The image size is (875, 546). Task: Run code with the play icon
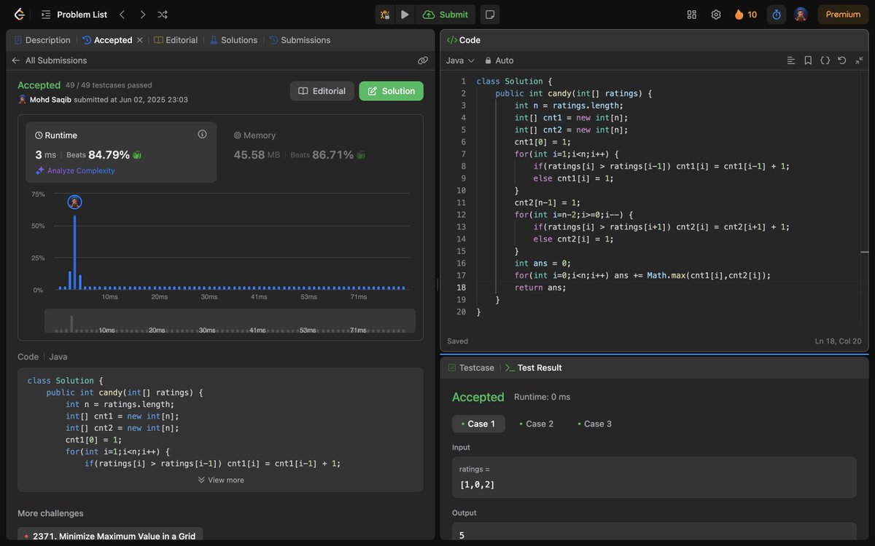click(405, 15)
